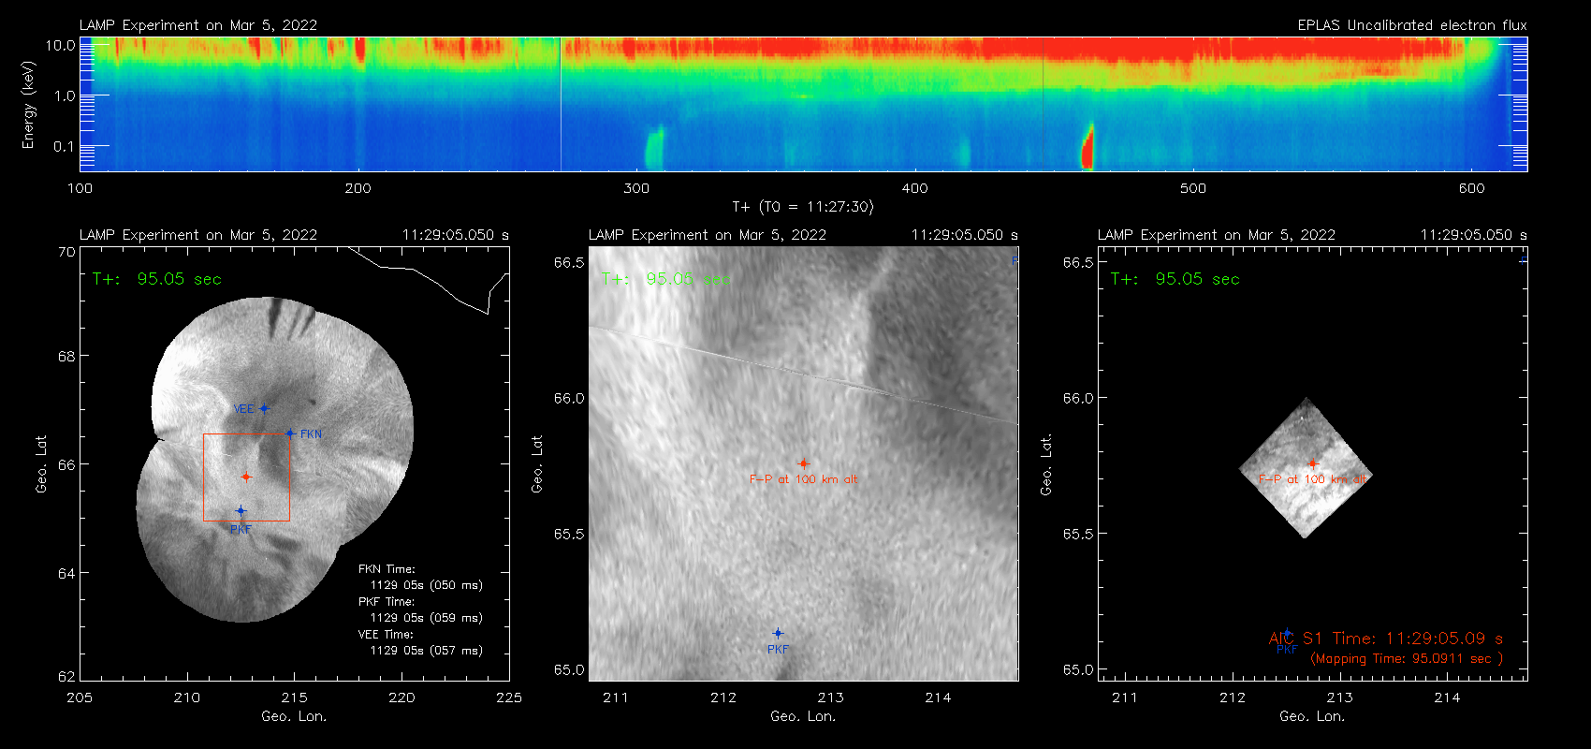Click the 'FKN' label on the all-sky map

pyautogui.click(x=311, y=434)
